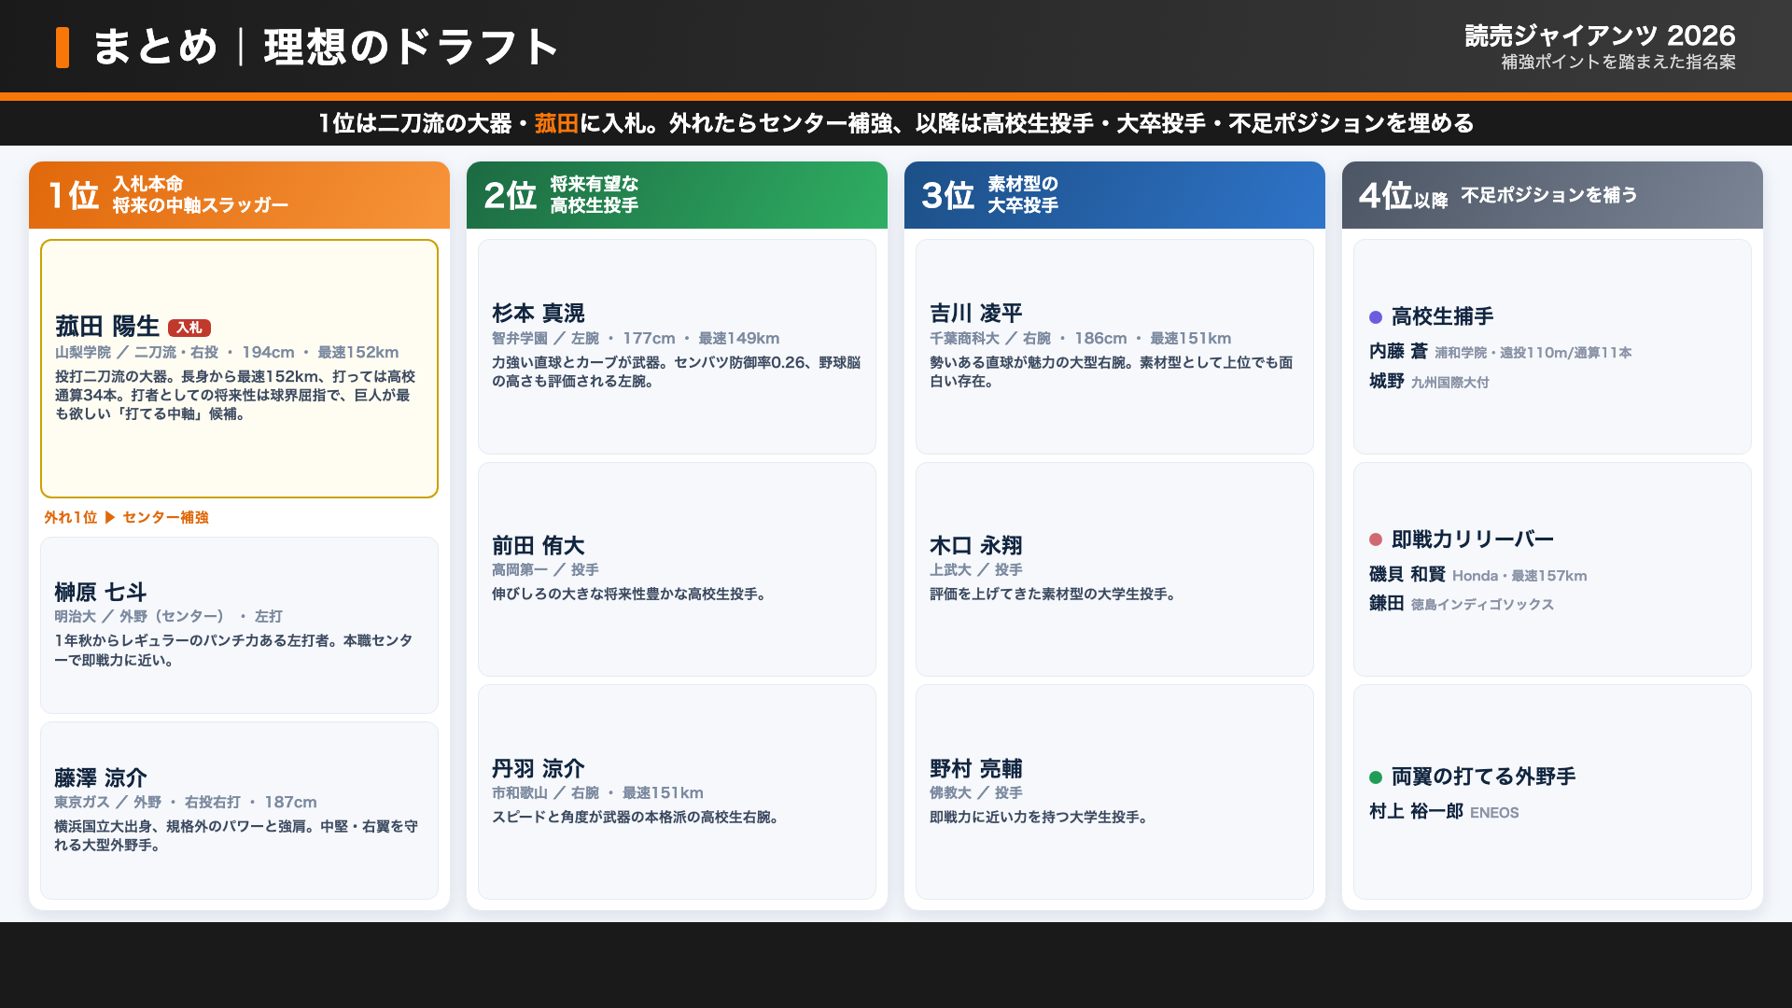This screenshot has height=1008, width=1792.
Task: Click the red dot beside 即戦力リリーバー
Action: click(1375, 539)
